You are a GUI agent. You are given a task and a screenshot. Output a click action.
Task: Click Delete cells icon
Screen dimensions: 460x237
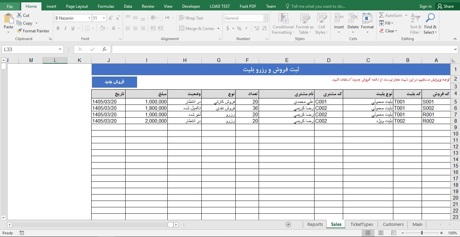(x=353, y=18)
